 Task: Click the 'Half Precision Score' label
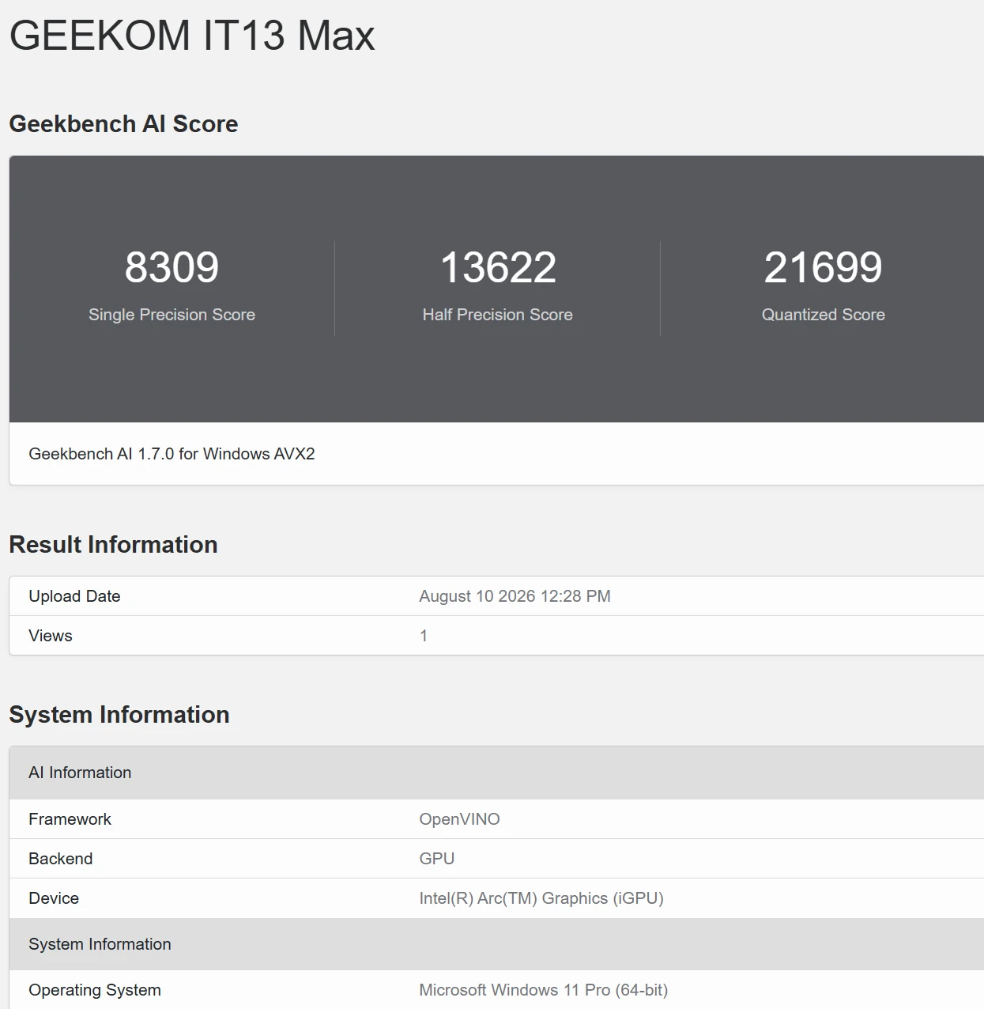coord(498,315)
